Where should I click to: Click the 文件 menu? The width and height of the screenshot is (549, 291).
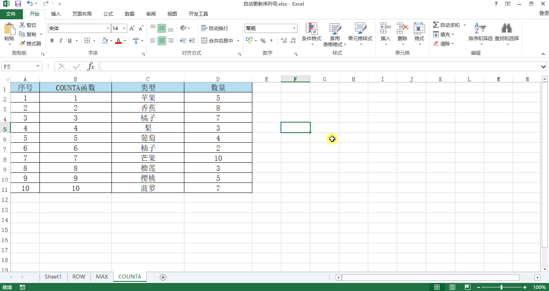12,13
